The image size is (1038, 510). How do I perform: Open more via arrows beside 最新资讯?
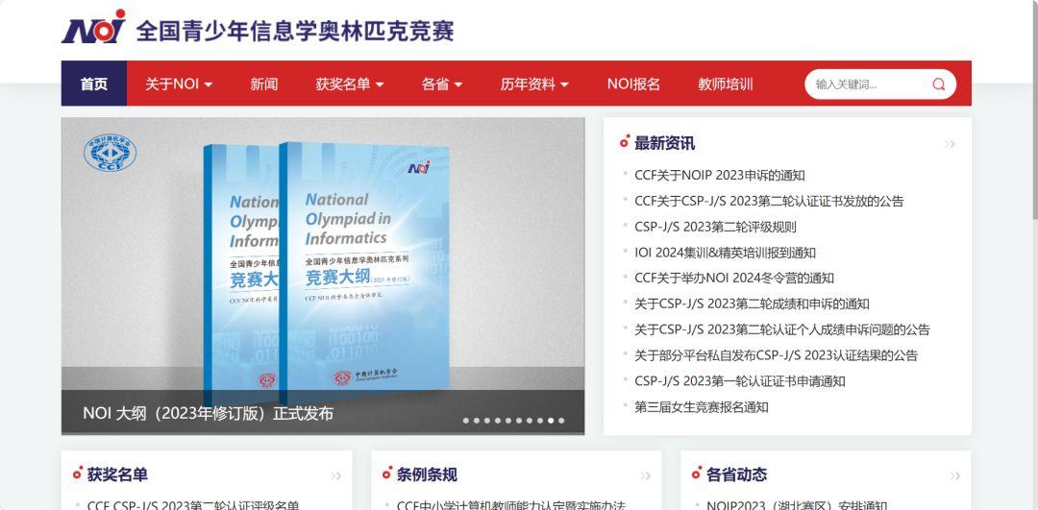950,143
